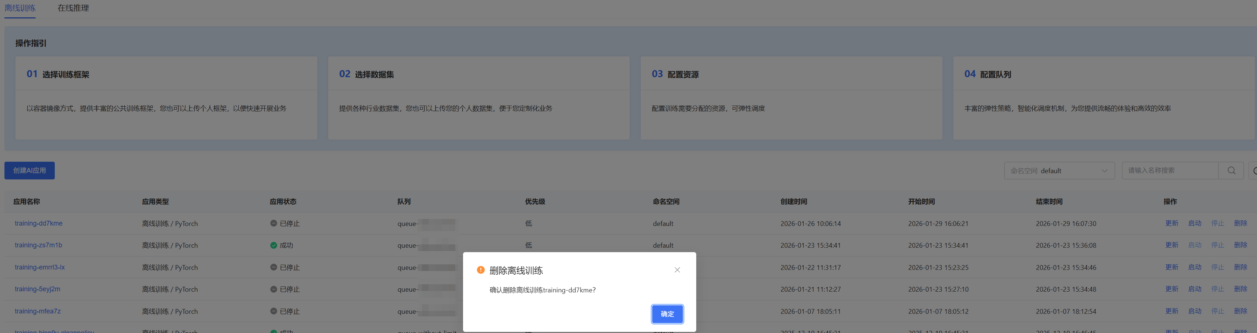Expand the 命名空间 default dropdown

point(1058,171)
